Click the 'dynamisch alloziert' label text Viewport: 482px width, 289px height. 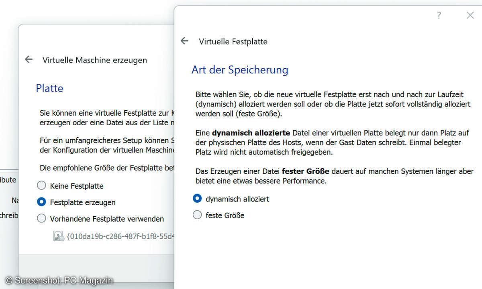237,199
